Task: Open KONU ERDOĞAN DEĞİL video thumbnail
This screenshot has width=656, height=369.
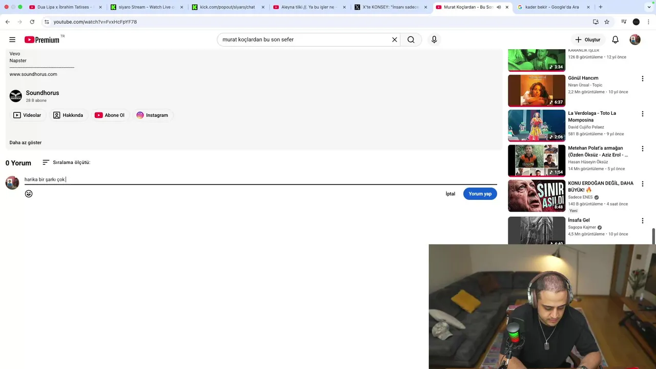Action: (537, 196)
